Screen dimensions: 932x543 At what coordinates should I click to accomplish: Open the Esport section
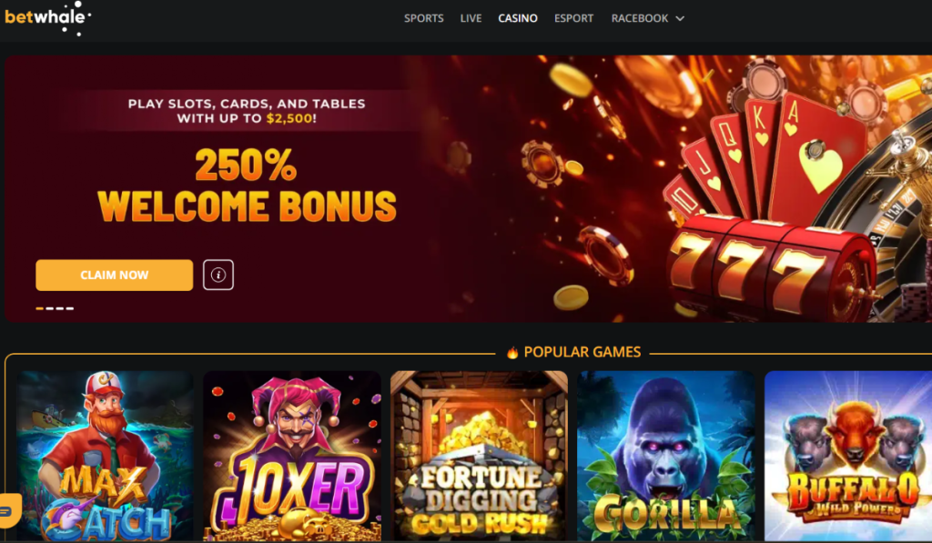[x=573, y=18]
